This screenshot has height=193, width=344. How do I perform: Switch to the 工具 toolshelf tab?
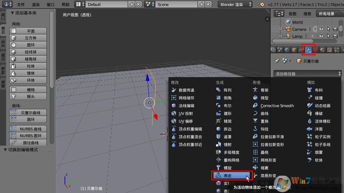pos(3,17)
